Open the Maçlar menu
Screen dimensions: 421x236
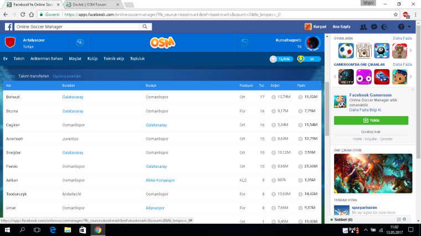point(75,59)
